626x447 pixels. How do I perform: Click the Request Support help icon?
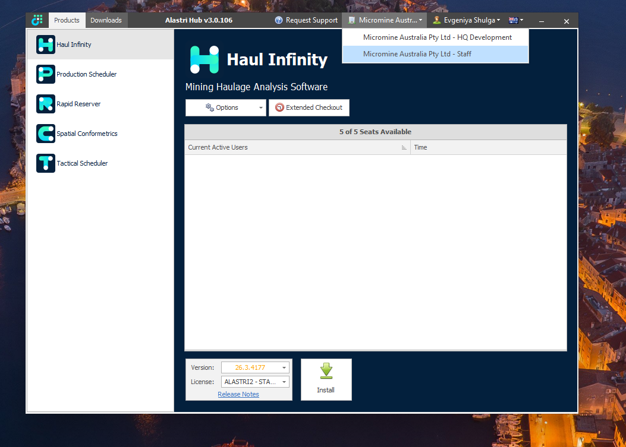(279, 20)
